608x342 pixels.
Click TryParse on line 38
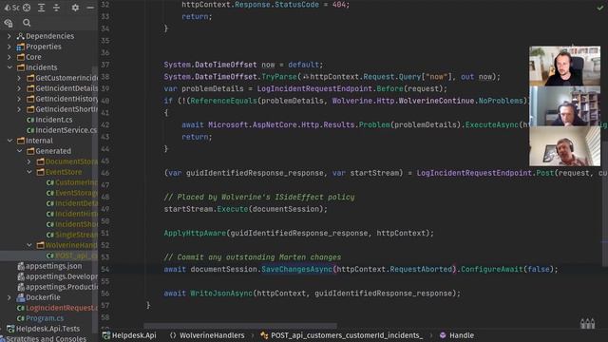[x=279, y=77]
